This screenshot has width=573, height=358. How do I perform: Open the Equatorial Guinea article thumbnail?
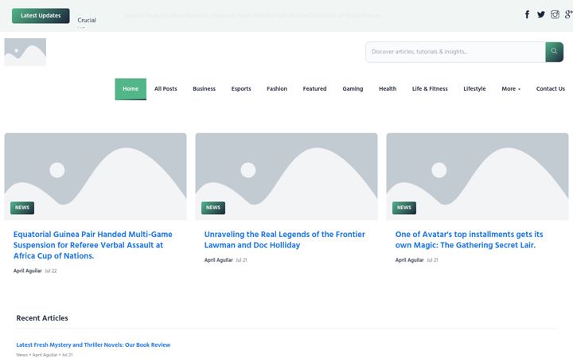95,177
